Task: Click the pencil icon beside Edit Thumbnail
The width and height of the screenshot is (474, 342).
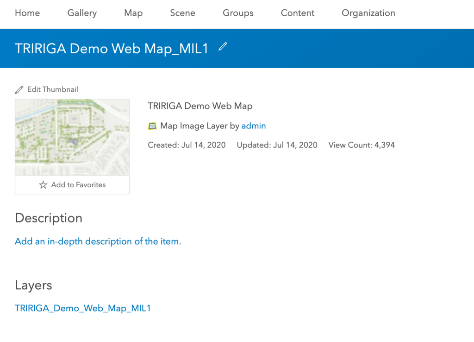Action: coord(19,89)
